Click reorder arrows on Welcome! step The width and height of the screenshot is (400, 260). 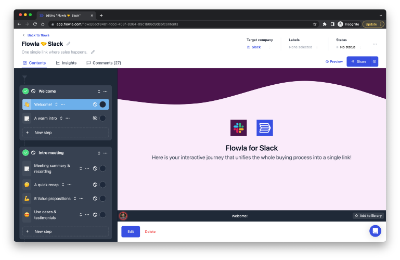click(x=56, y=105)
